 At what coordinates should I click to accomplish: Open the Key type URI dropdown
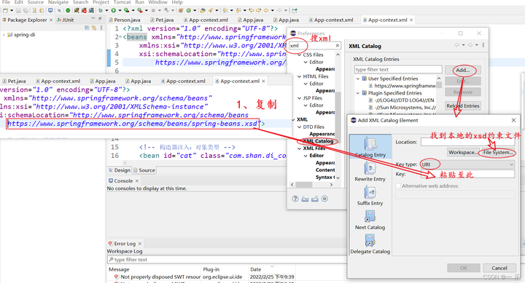467,164
